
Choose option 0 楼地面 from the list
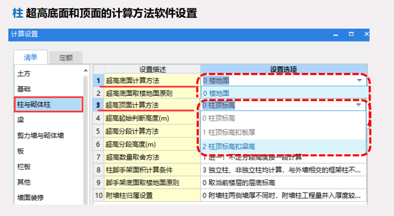coord(215,93)
